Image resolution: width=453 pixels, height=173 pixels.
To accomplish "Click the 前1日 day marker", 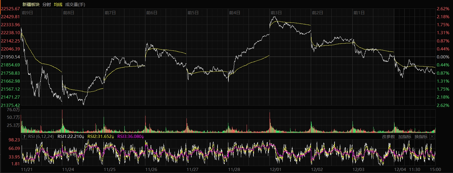I will 359,13.
